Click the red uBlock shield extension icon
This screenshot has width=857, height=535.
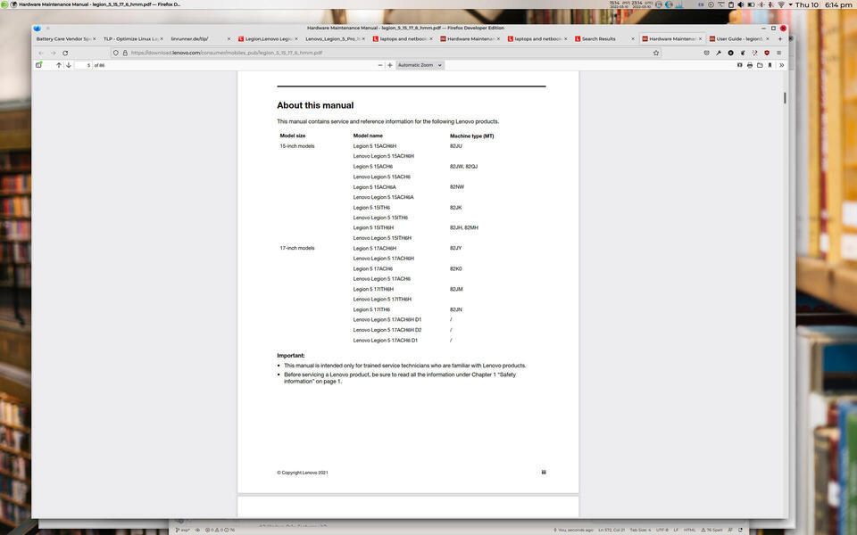(767, 53)
